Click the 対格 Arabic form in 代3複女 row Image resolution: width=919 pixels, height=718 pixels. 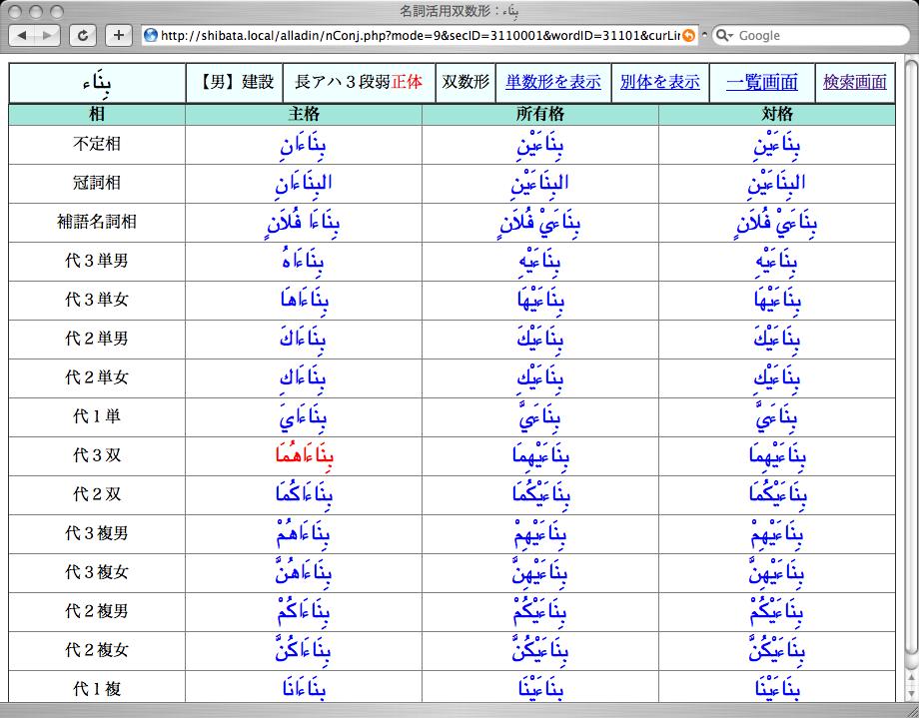point(776,572)
